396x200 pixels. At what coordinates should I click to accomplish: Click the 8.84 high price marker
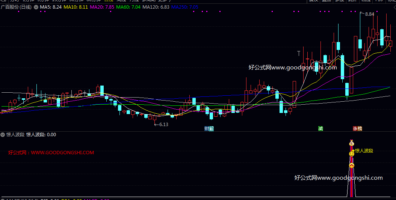coord(369,14)
